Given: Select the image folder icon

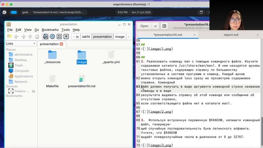Looking at the screenshot, I should [82, 55].
